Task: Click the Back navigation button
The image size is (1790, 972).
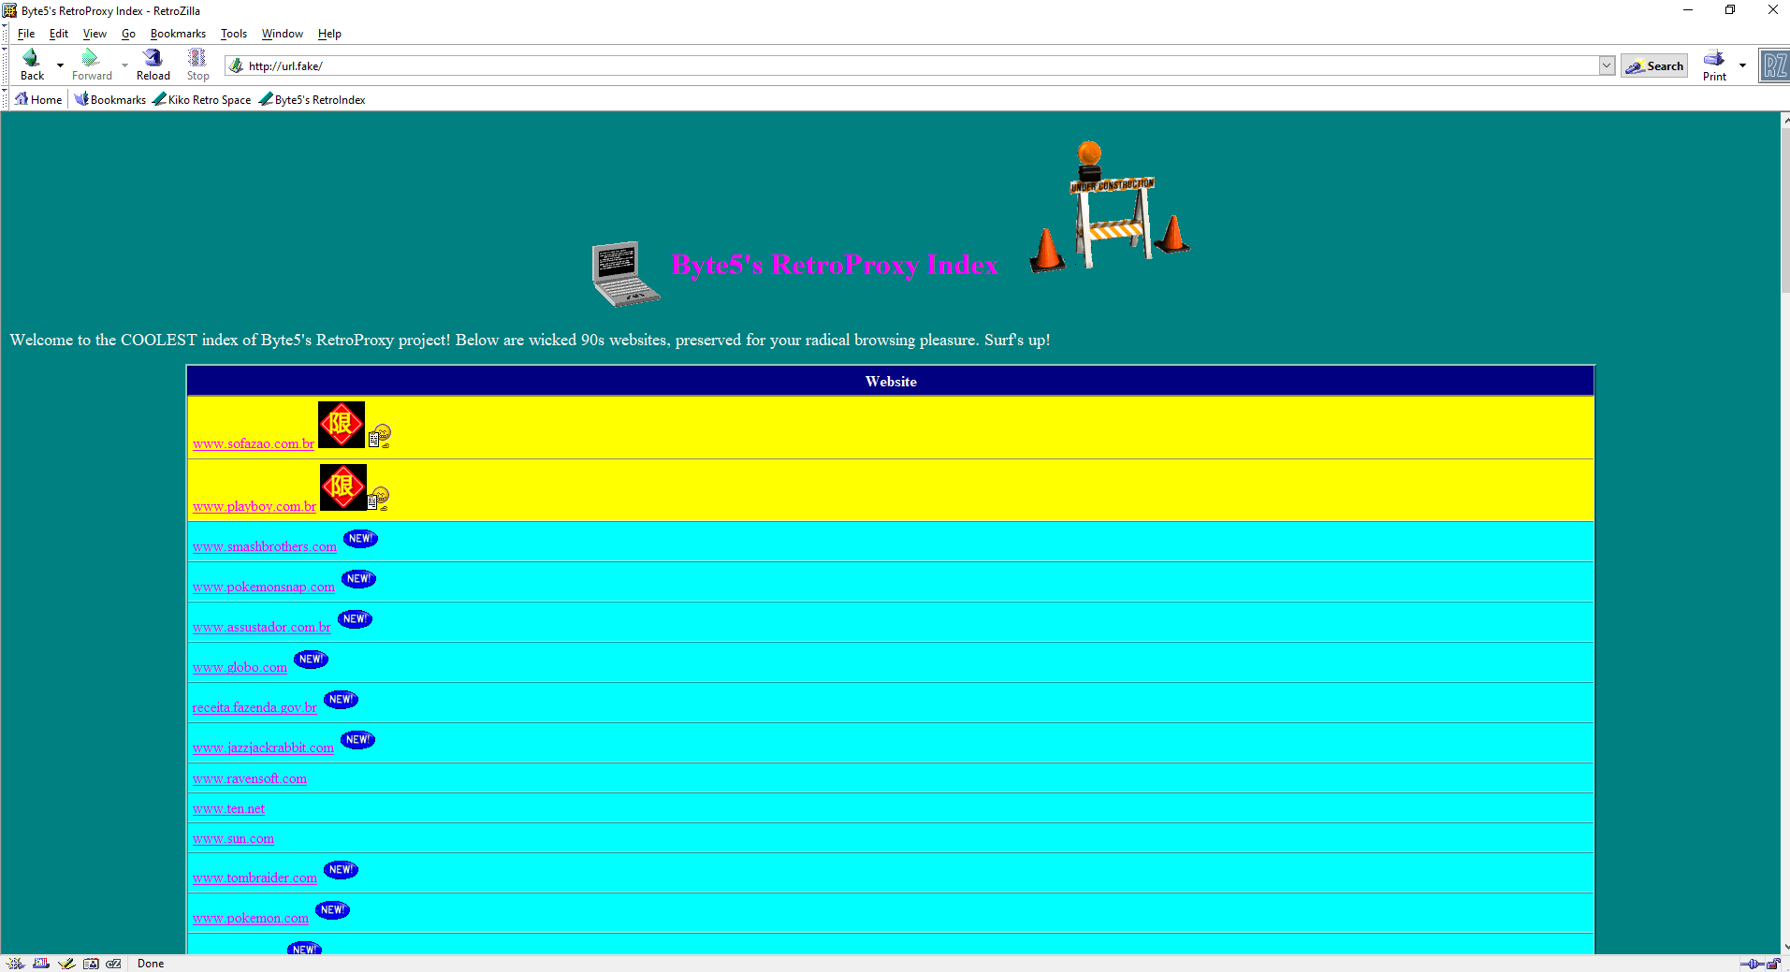Action: pyautogui.click(x=32, y=65)
